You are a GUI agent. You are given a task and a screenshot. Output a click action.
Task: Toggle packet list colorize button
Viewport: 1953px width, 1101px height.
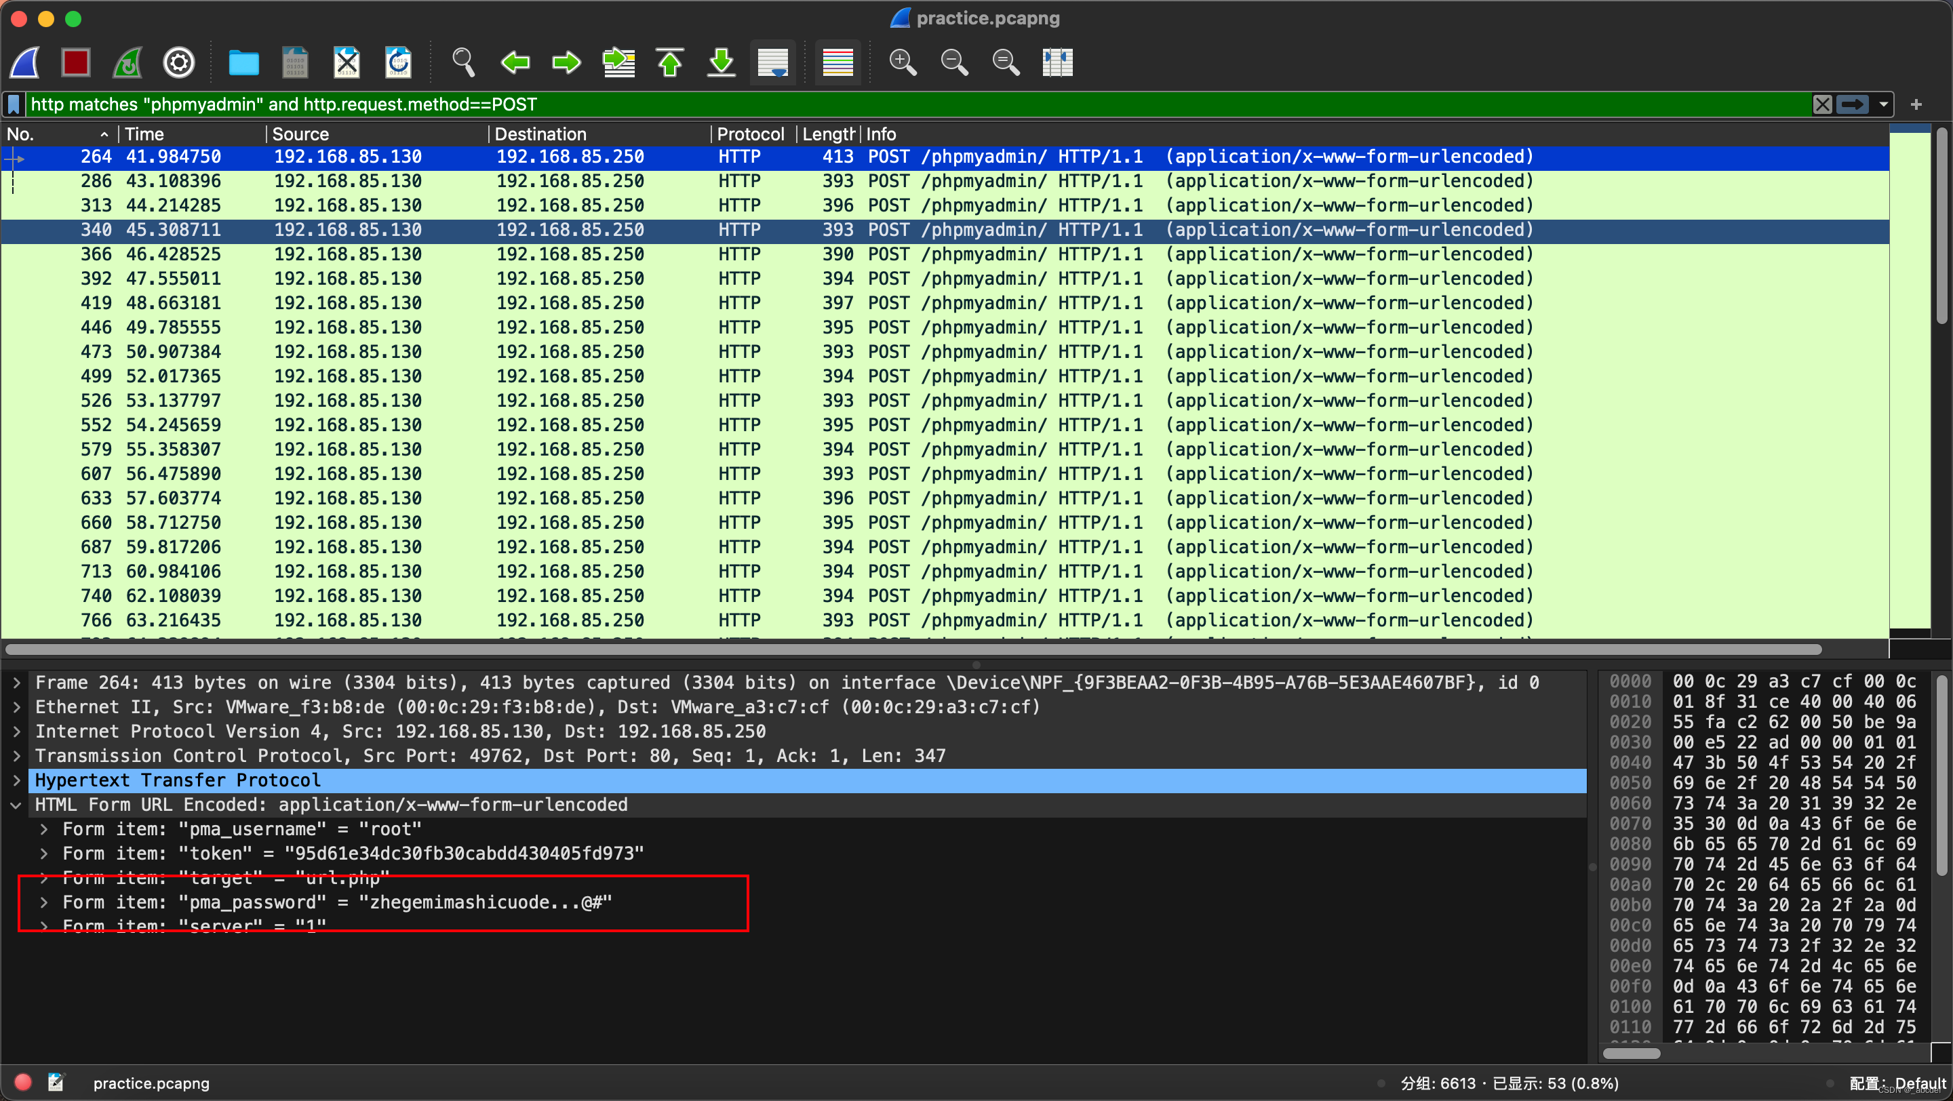click(x=837, y=62)
